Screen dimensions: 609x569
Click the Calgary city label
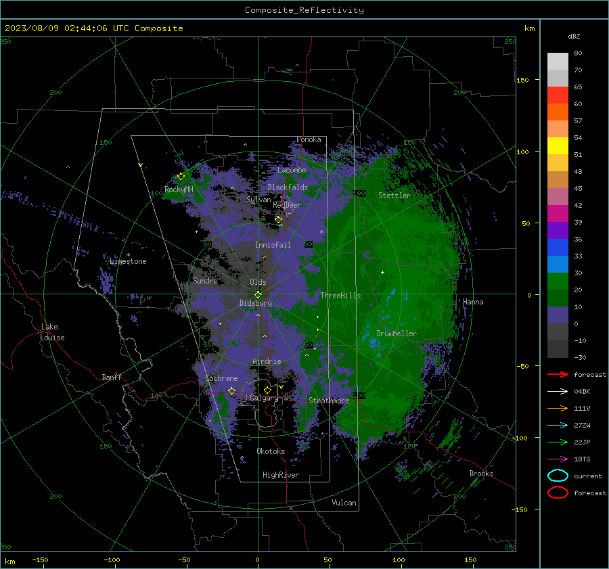point(264,398)
